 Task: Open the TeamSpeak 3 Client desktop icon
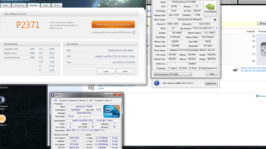point(2,100)
